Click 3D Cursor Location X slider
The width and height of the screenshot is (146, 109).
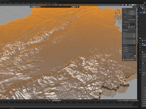129,34
